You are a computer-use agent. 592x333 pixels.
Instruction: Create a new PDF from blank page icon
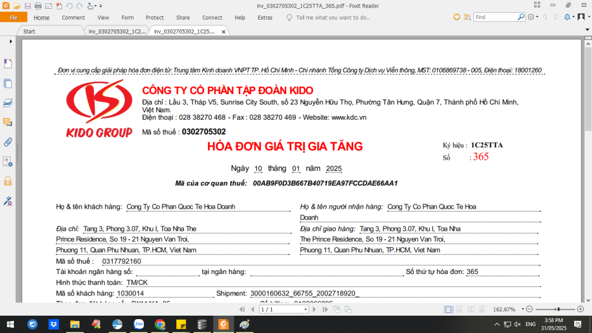tap(59, 6)
